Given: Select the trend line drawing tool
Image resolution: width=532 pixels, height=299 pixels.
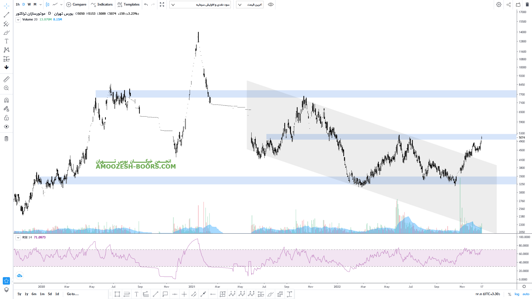Looking at the screenshot, I should (6, 15).
